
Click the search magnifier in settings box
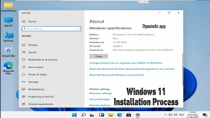(x=78, y=29)
